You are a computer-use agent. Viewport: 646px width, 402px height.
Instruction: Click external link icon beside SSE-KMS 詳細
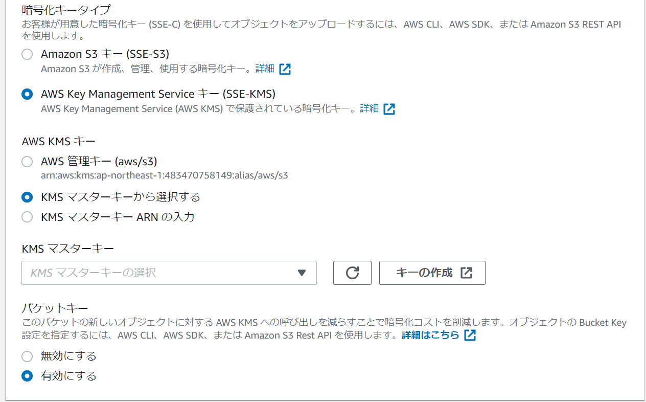pyautogui.click(x=389, y=109)
